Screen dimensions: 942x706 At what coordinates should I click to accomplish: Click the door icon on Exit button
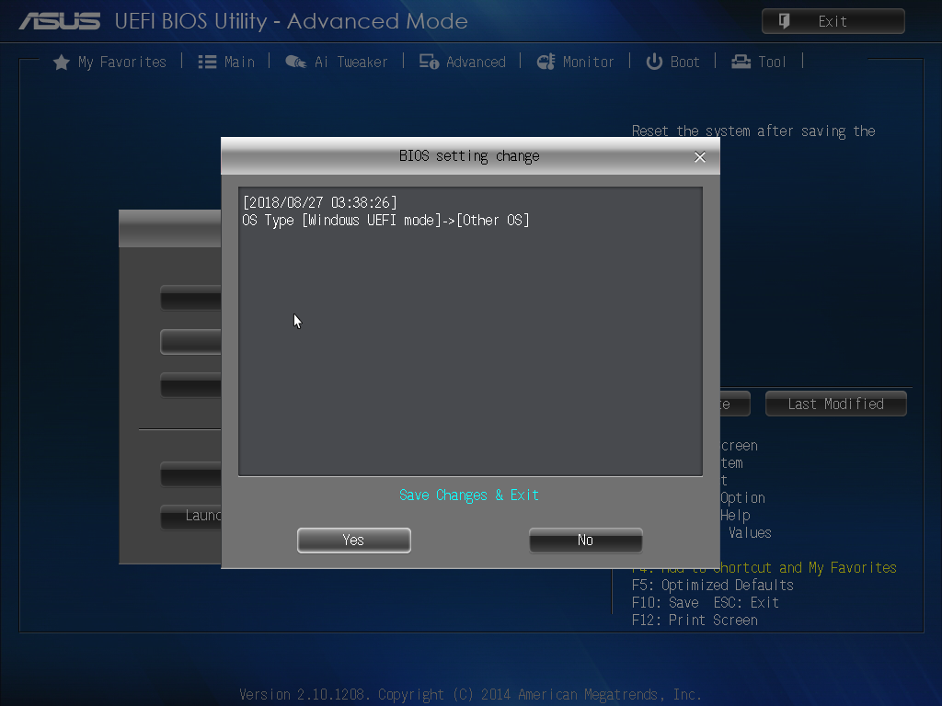(784, 21)
